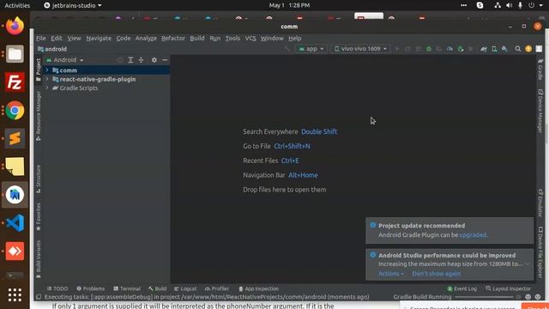Click the Make Project hammer icon
Viewport: 549px width, 309px height.
287,49
